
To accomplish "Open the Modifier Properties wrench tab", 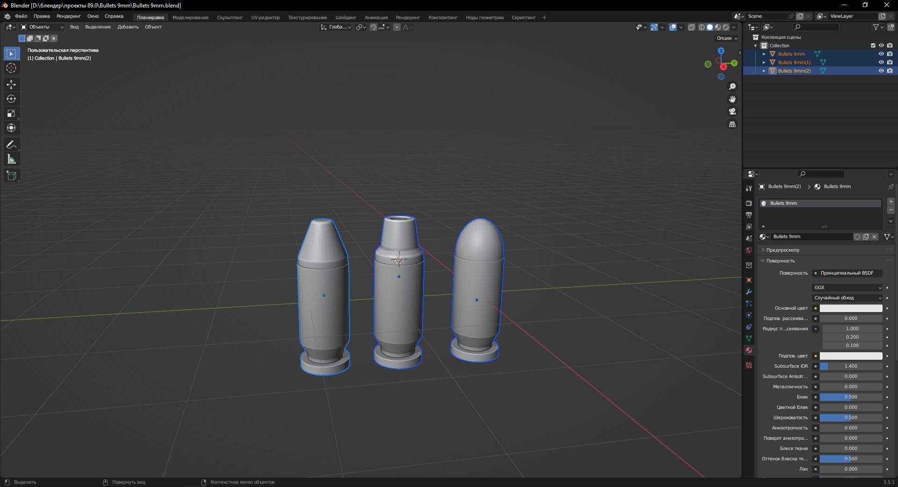I will (748, 291).
